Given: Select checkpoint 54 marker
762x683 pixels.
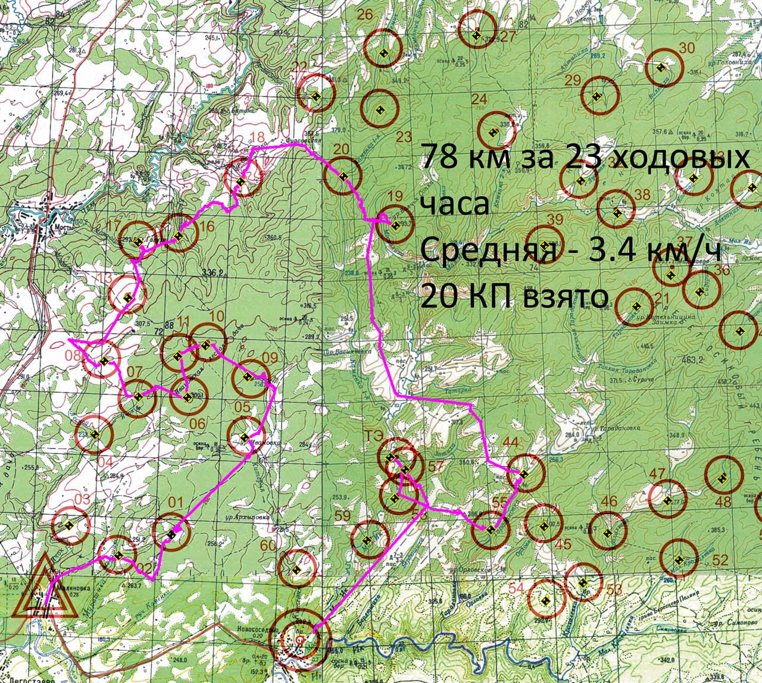Looking at the screenshot, I should (x=546, y=600).
